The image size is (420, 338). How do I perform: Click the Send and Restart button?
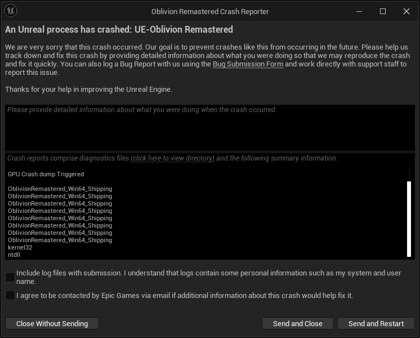376,323
